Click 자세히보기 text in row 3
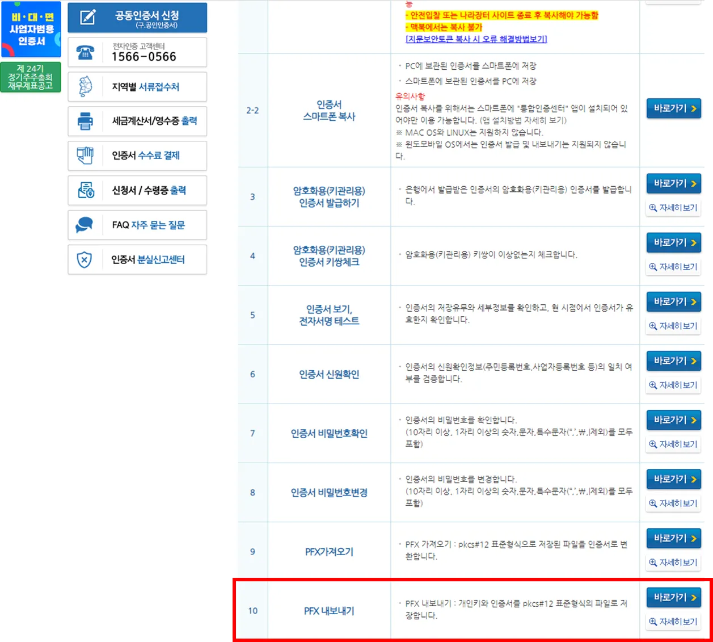 (x=678, y=208)
